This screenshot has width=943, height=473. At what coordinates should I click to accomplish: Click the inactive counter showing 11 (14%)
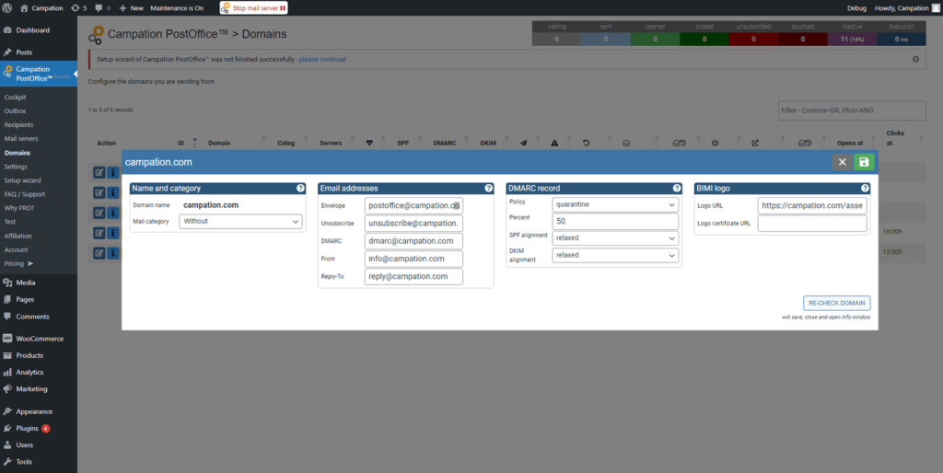pos(852,39)
